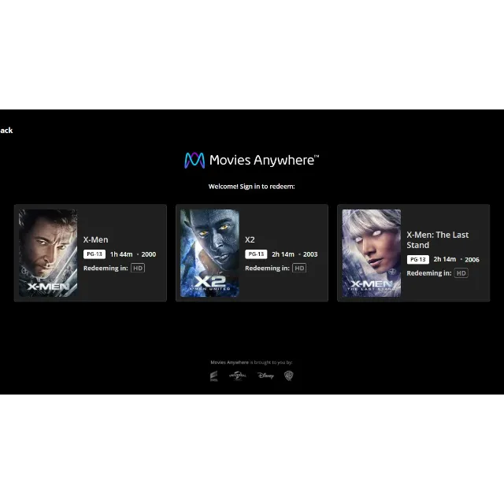Screen dimensions: 504x504
Task: Open the X-Men: The Last Stand poster
Action: click(371, 253)
